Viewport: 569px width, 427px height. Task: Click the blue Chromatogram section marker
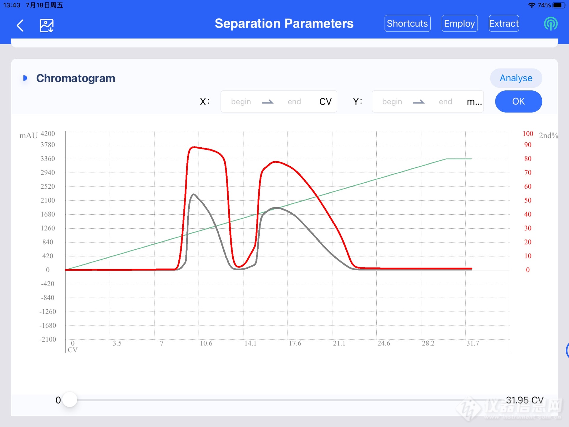pyautogui.click(x=25, y=78)
